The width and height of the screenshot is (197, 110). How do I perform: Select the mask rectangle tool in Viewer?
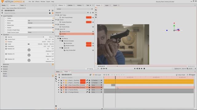[96, 15]
